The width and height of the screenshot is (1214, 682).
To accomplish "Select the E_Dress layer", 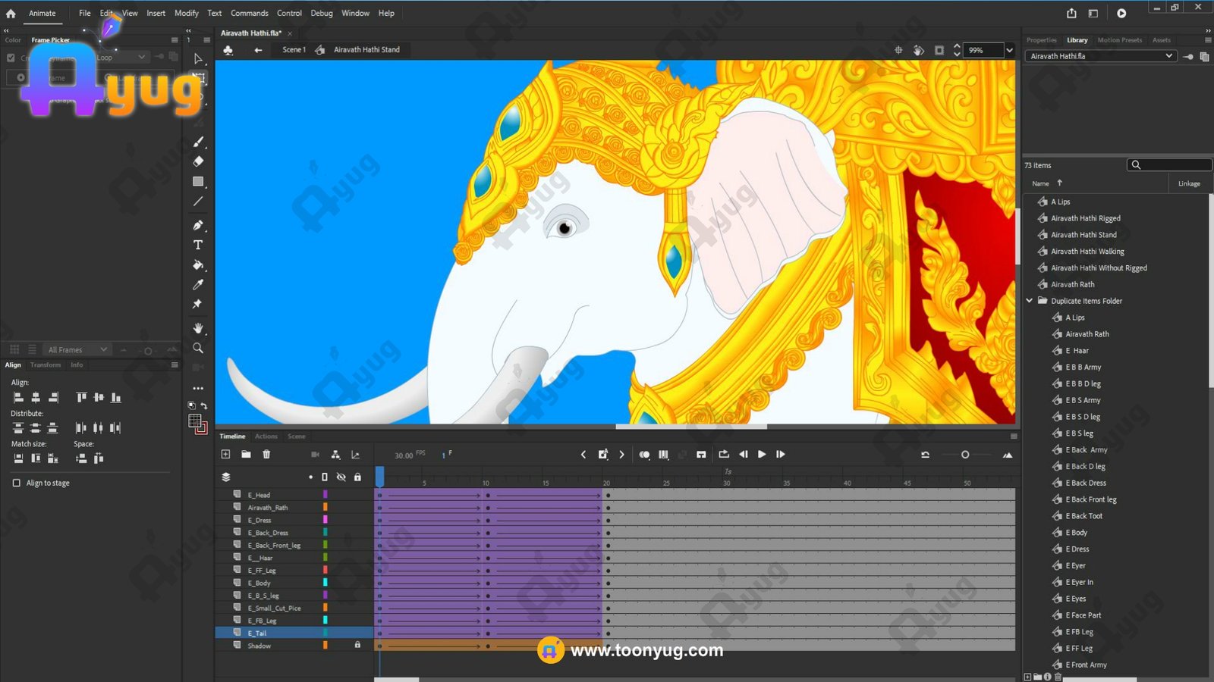I will [x=259, y=520].
